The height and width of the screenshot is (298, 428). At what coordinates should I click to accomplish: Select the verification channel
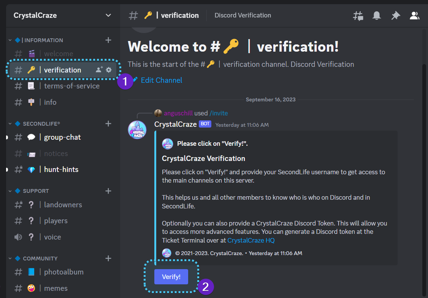pos(63,70)
